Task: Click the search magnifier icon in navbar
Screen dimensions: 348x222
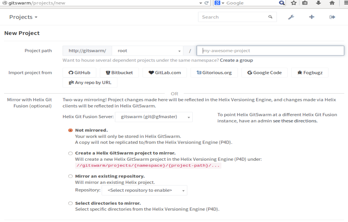Action: [x=270, y=17]
